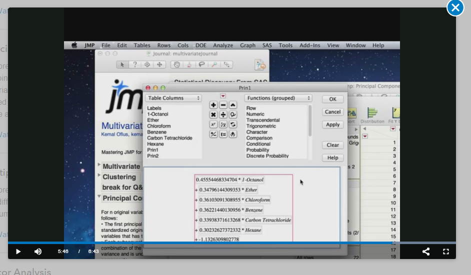Screen dimensions: 471x275
Task: Open the File menu
Action: pyautogui.click(x=105, y=45)
